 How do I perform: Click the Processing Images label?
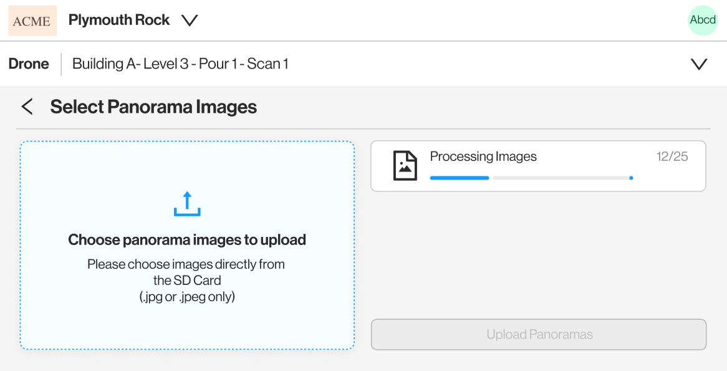483,157
